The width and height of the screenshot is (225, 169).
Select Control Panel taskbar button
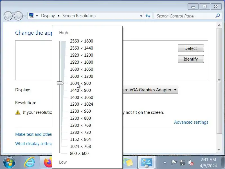[x=146, y=163]
